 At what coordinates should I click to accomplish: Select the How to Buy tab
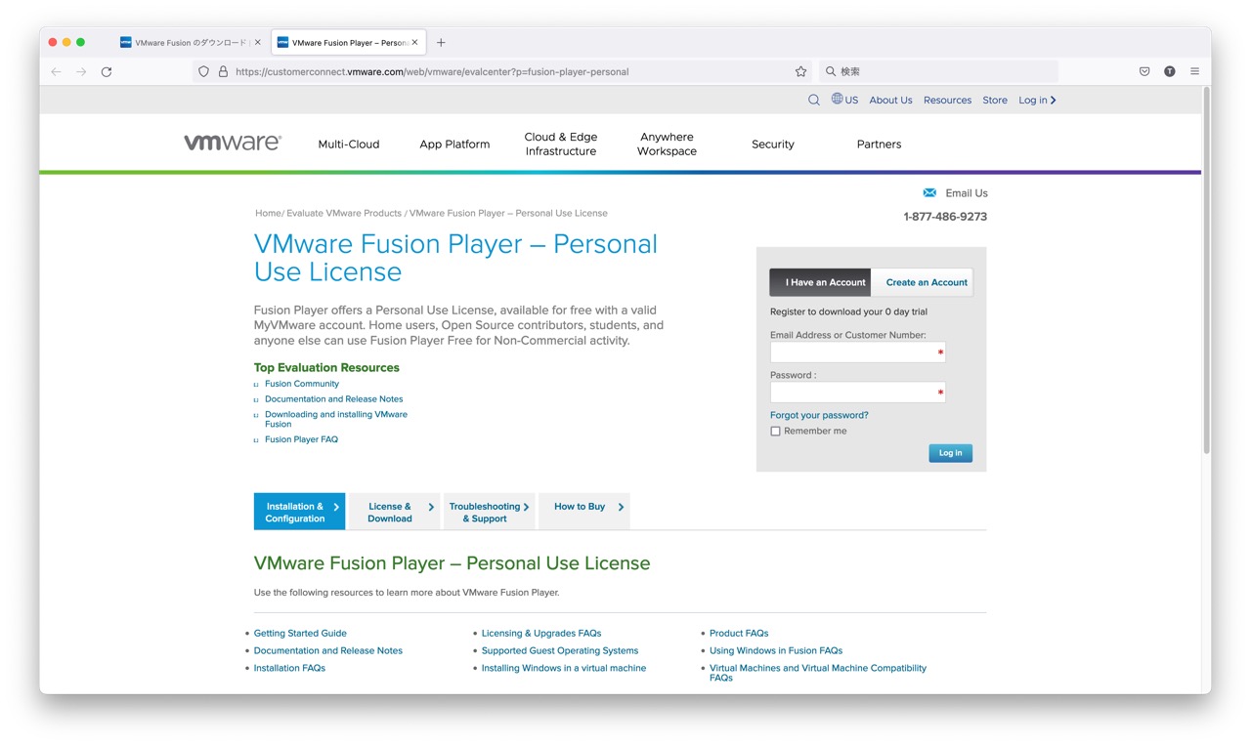pyautogui.click(x=583, y=512)
